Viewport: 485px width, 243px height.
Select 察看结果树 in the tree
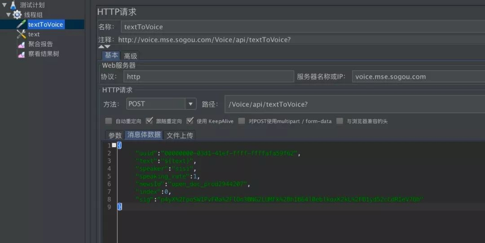coord(44,54)
